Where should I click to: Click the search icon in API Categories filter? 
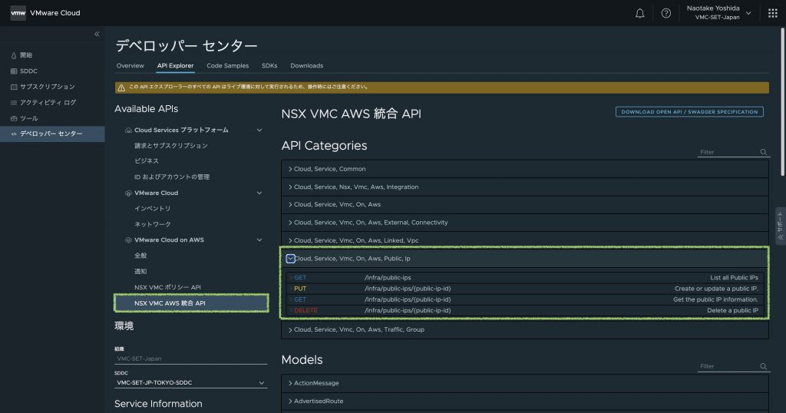763,152
